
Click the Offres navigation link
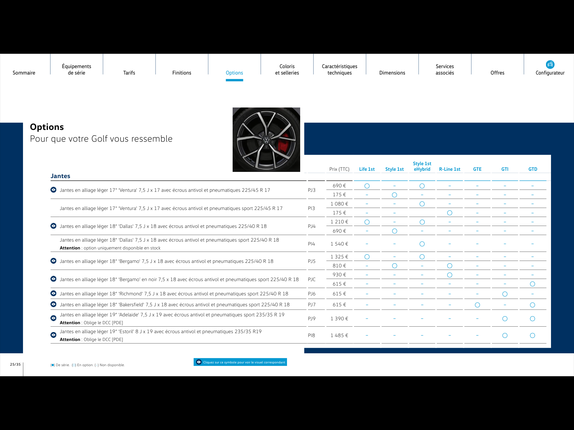(x=497, y=73)
